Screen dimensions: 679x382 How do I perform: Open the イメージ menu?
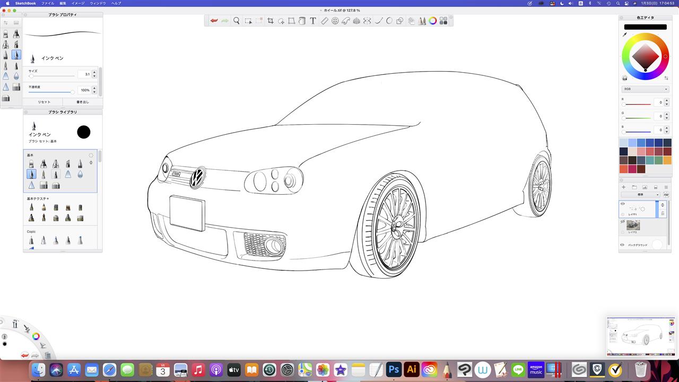click(x=78, y=3)
